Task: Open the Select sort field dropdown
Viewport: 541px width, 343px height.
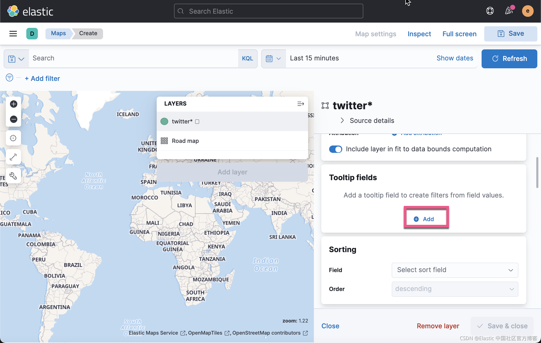Action: tap(455, 270)
